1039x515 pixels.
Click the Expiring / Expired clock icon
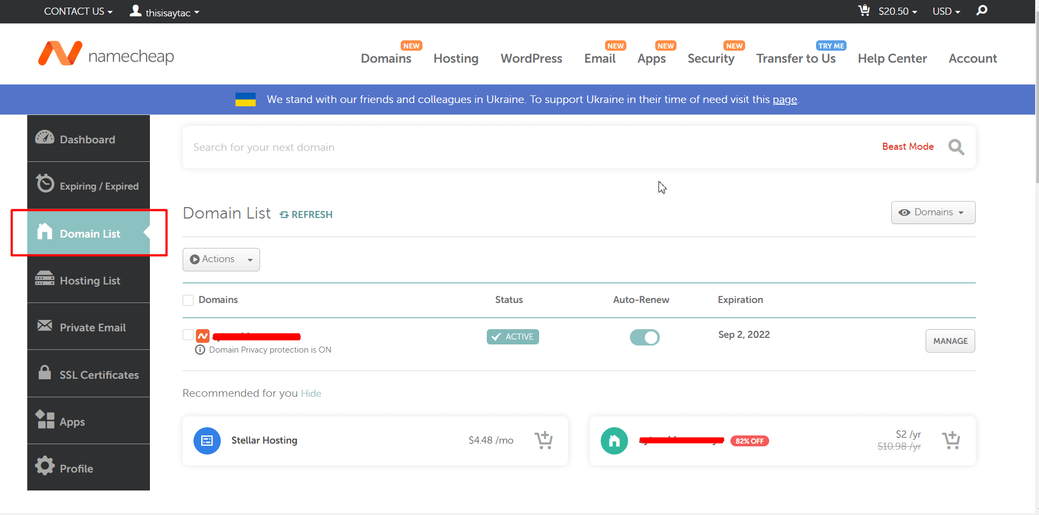point(45,183)
